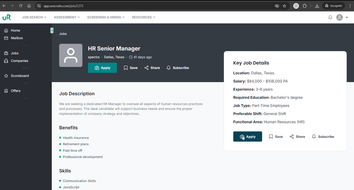Screen dimensions: 354x190
Task: Click the uRecruits logo icon
Action: [7, 17]
